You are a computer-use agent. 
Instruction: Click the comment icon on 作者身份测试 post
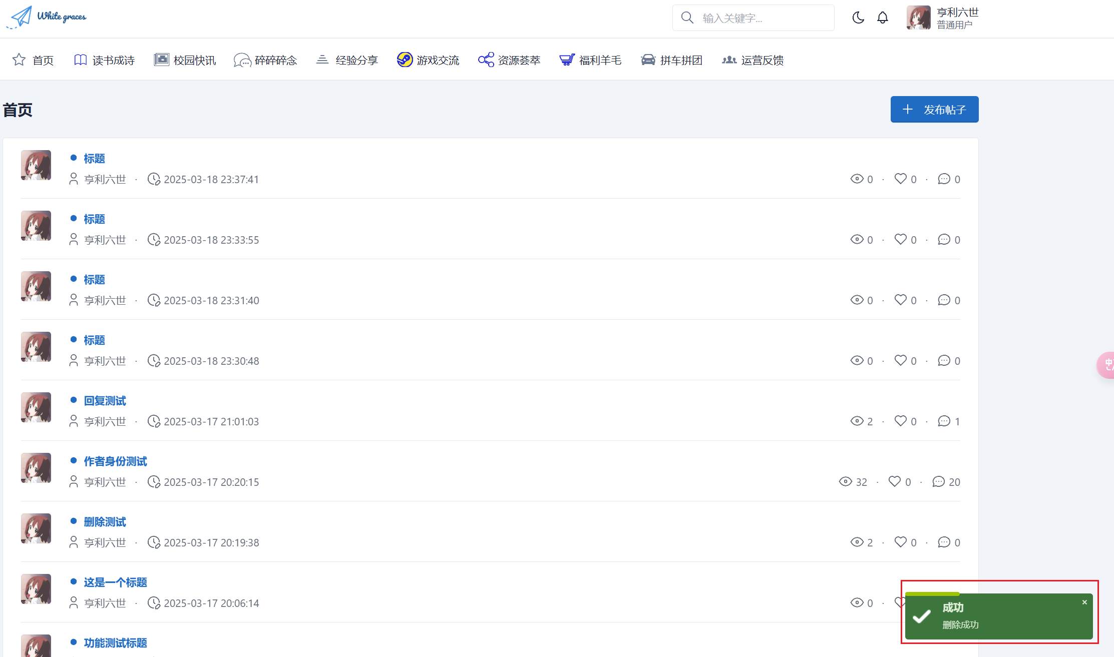click(x=938, y=481)
